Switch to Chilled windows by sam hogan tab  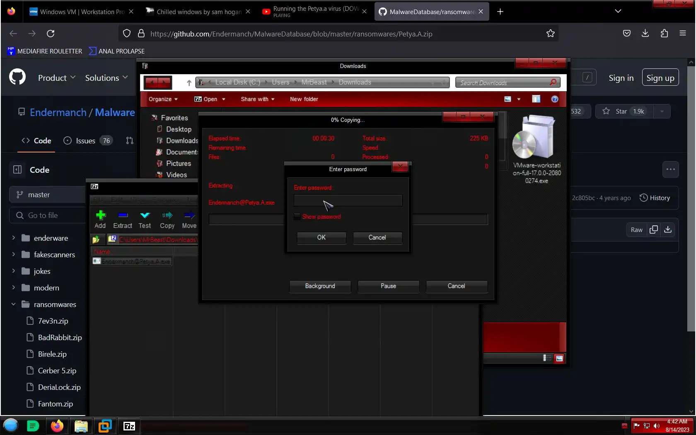coord(198,12)
